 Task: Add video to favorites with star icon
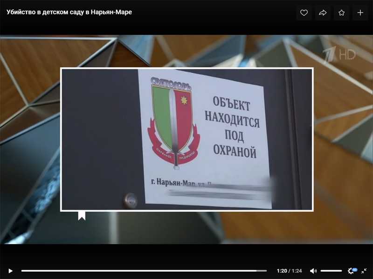tap(341, 13)
